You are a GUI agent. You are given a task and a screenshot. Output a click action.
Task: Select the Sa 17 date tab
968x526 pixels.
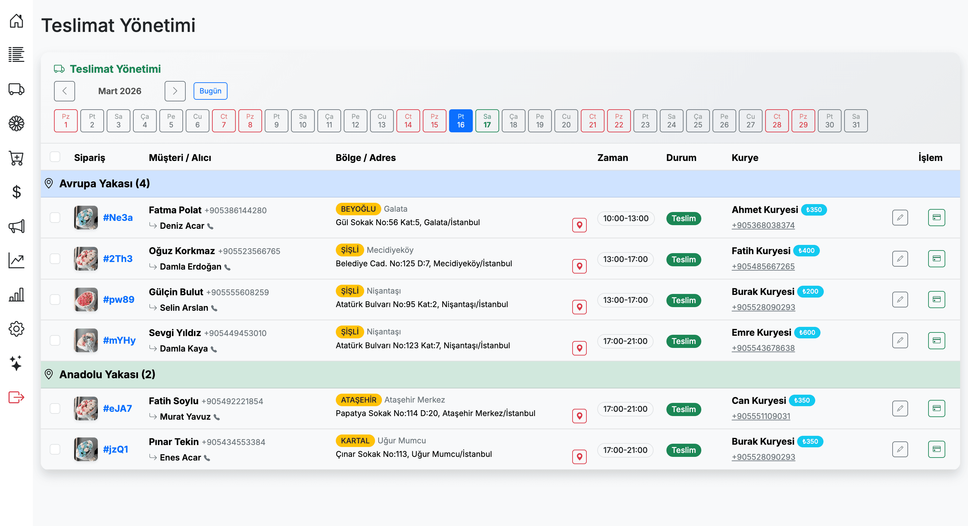pos(487,120)
